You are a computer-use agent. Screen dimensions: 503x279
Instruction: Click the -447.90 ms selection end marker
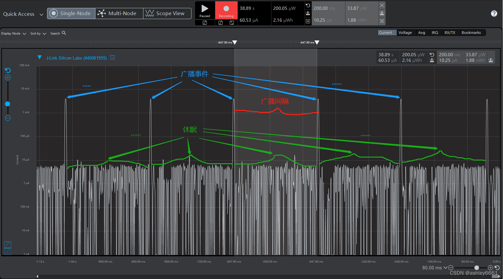(317, 42)
